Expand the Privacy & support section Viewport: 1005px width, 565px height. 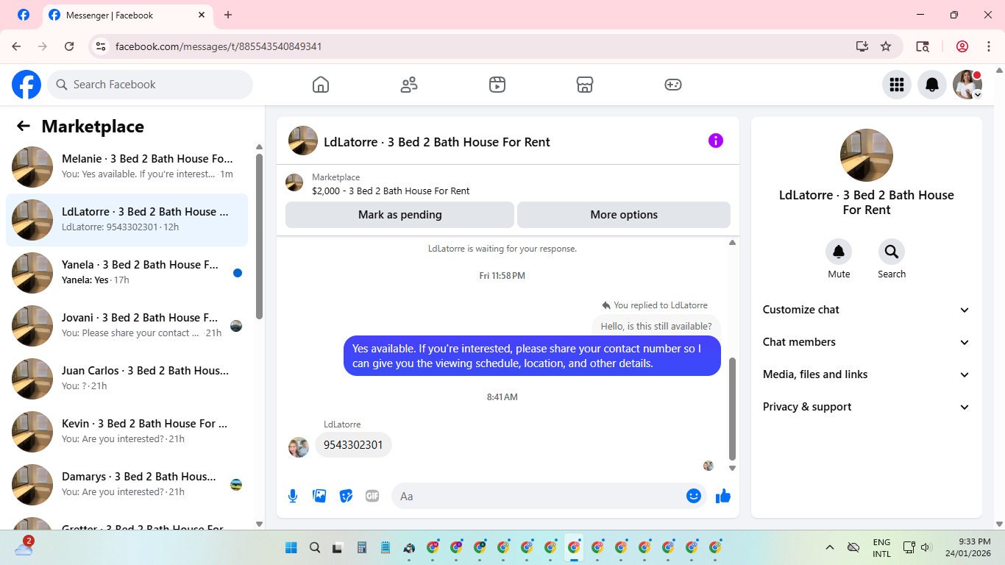coord(867,407)
